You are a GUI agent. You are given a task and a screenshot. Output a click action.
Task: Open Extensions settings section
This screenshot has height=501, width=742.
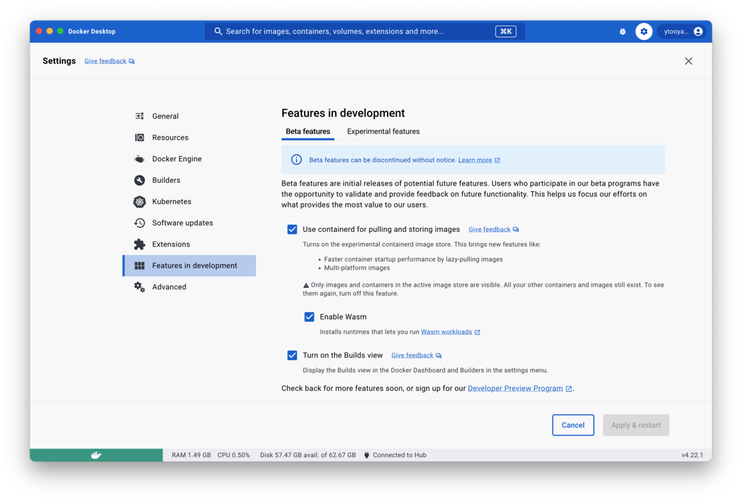pos(189,244)
